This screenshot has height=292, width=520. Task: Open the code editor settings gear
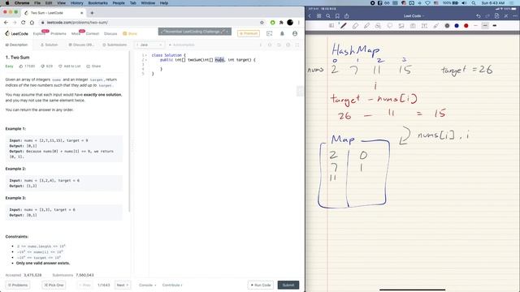click(x=288, y=45)
